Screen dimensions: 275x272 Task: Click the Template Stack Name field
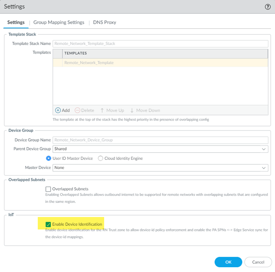coord(160,44)
